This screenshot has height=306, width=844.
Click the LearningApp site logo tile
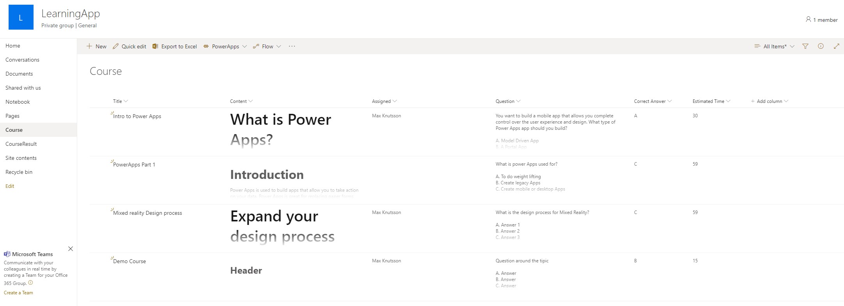click(21, 17)
